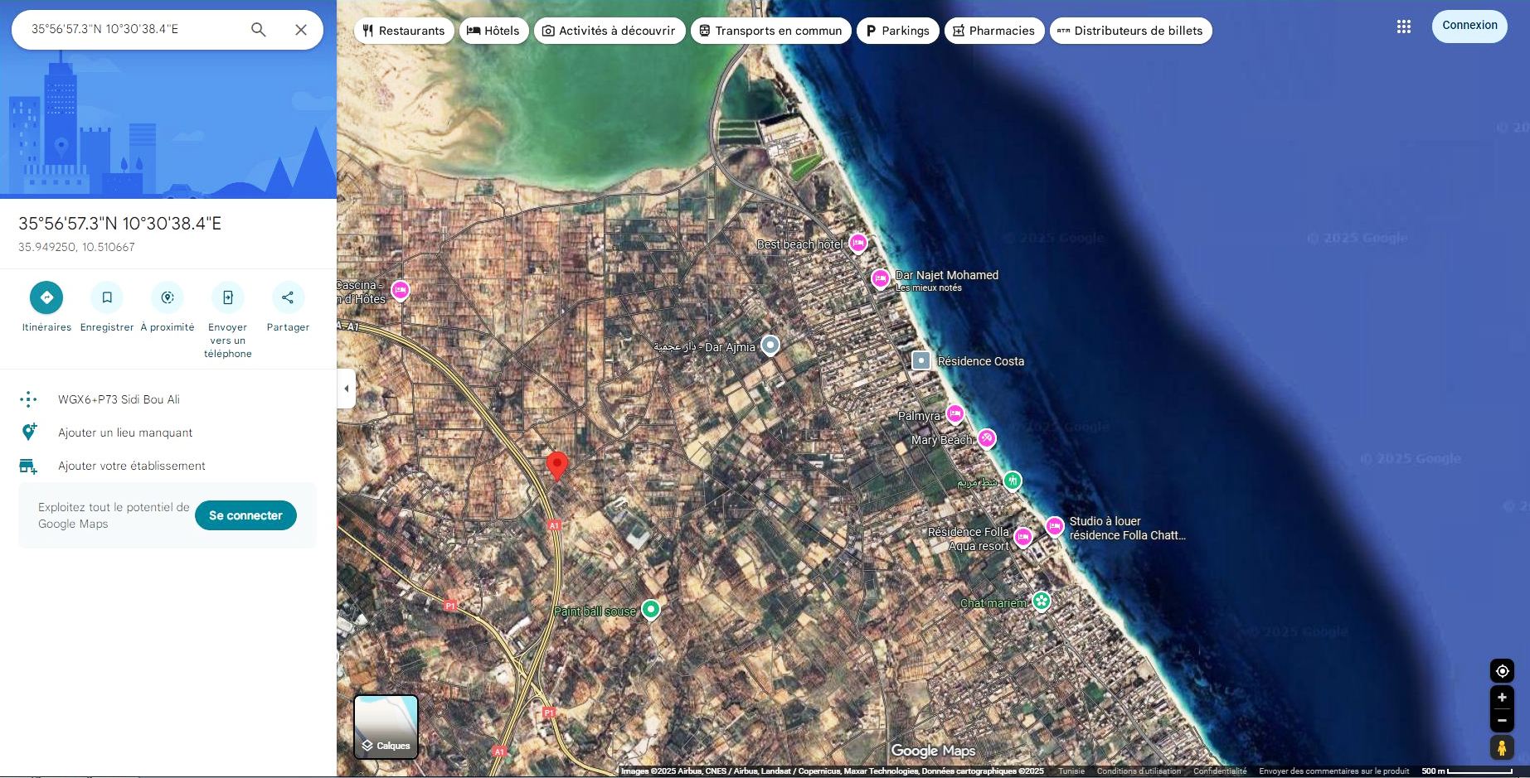Toggle the Pharmacies filter
This screenshot has width=1530, height=778.
tap(993, 31)
